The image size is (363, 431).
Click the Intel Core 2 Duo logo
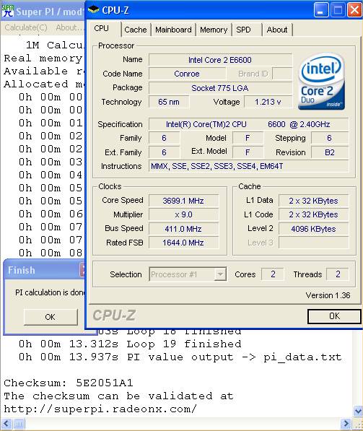(x=322, y=82)
